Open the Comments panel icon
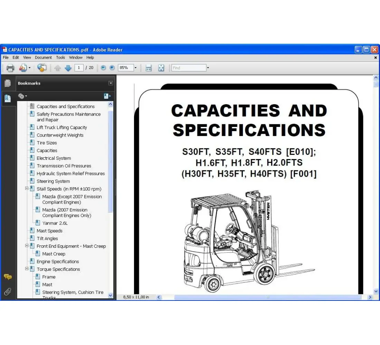 8,277
